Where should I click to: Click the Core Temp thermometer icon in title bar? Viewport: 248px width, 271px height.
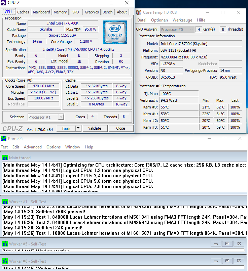(x=139, y=12)
